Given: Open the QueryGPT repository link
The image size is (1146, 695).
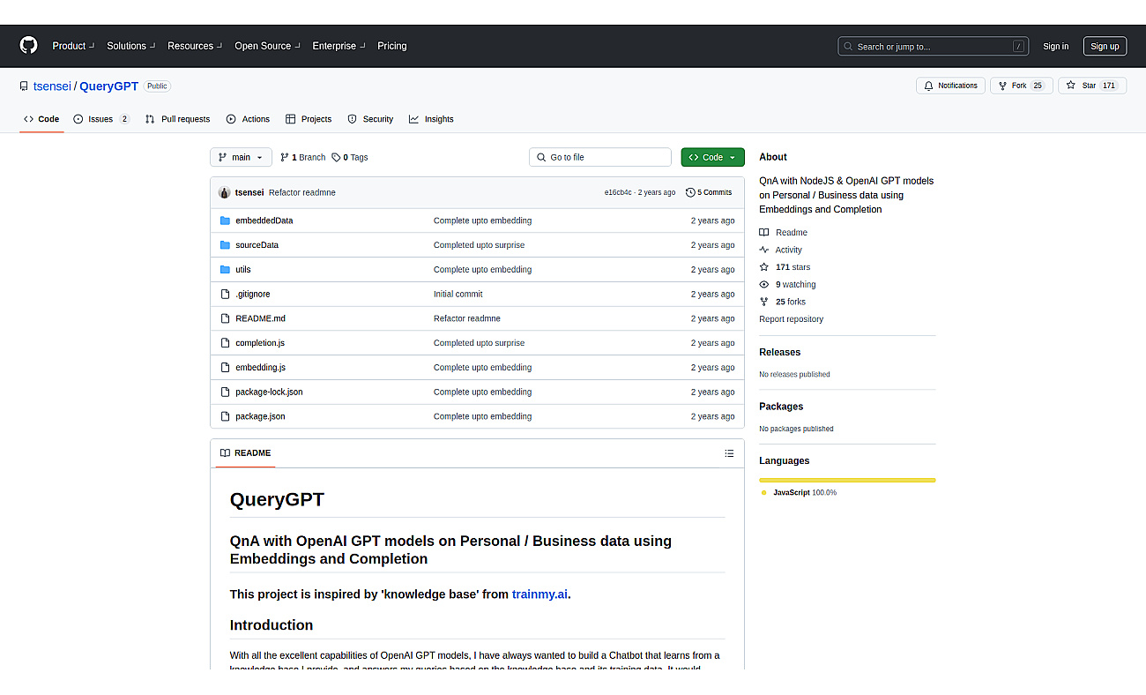Looking at the screenshot, I should (x=108, y=86).
